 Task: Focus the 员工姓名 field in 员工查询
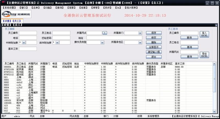189,42
